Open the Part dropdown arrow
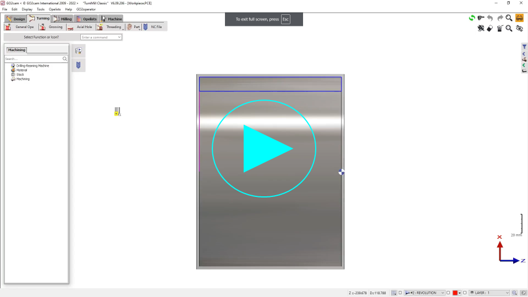 140,29
